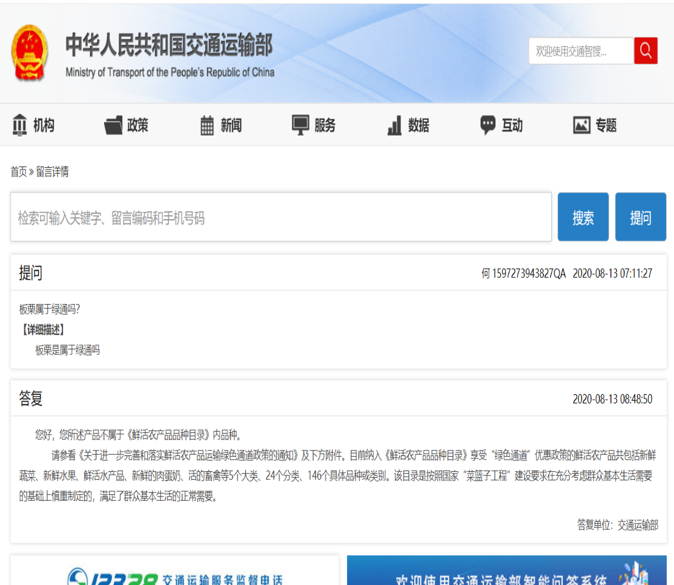Open the 智能问答系统 banner
The width and height of the screenshot is (674, 585).
pyautogui.click(x=506, y=573)
